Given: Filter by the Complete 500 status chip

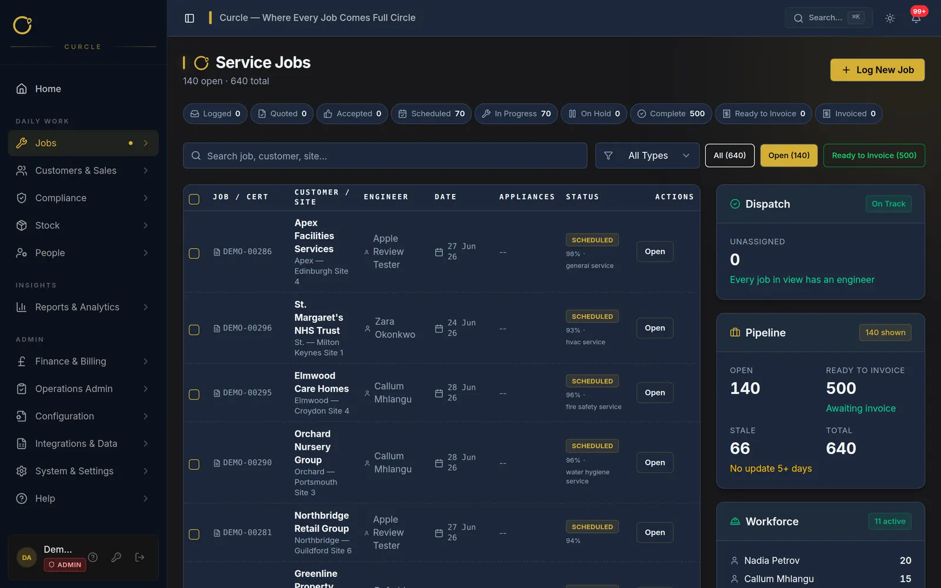Looking at the screenshot, I should tap(671, 113).
